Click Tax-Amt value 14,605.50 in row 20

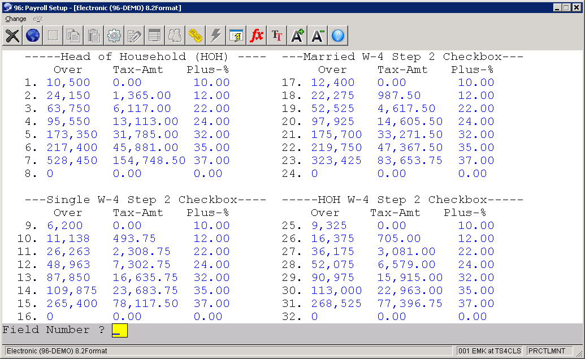tap(410, 122)
